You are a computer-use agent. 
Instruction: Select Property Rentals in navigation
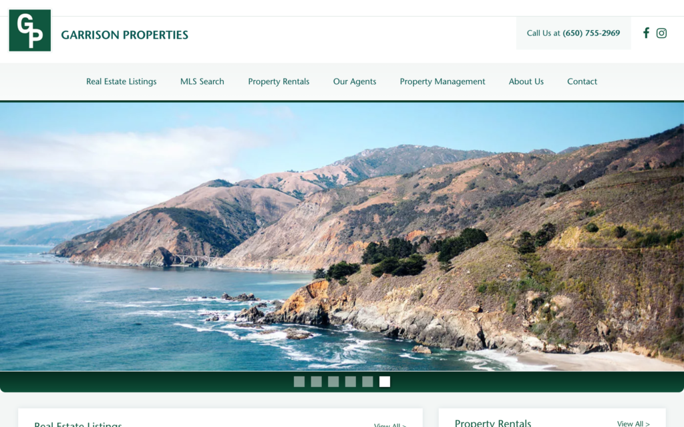[x=279, y=81]
